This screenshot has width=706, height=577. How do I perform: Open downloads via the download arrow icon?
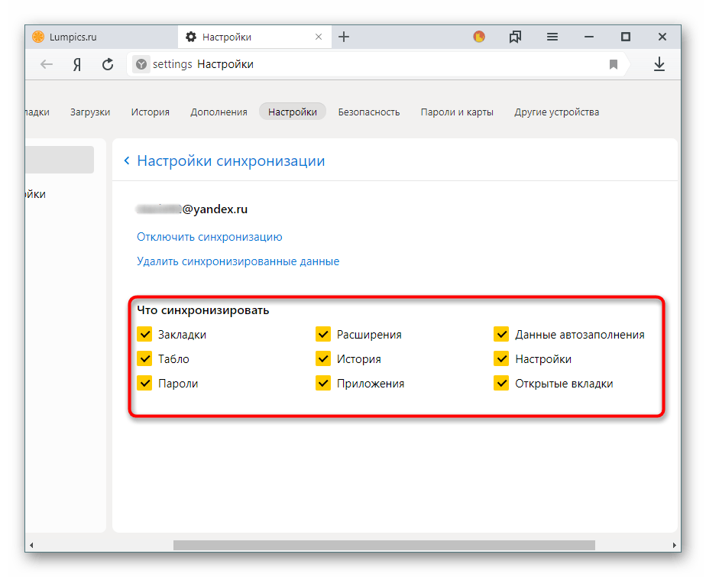pos(659,65)
